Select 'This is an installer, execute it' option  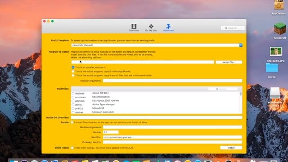[73, 67]
